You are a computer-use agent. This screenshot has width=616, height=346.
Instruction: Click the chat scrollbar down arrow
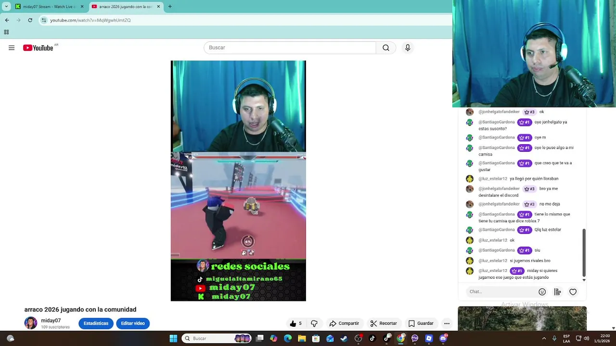[584, 280]
